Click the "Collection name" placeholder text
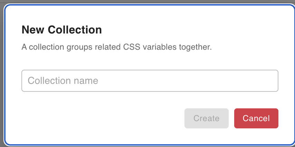The height and width of the screenshot is (147, 295). [x=63, y=81]
